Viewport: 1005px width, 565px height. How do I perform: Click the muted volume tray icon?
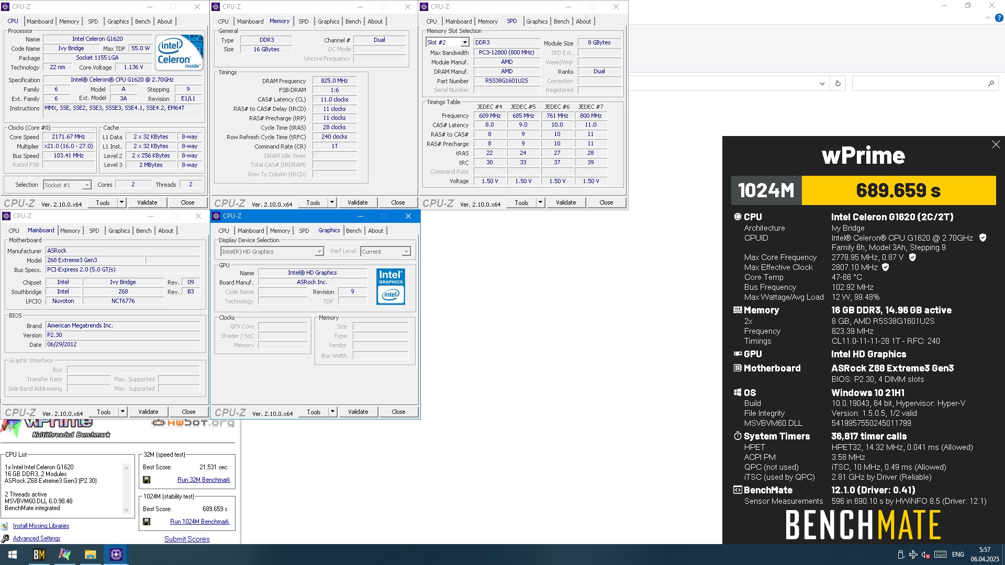pos(925,555)
